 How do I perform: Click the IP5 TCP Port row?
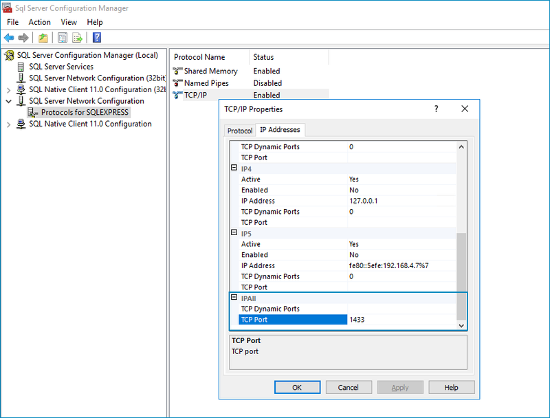347,287
